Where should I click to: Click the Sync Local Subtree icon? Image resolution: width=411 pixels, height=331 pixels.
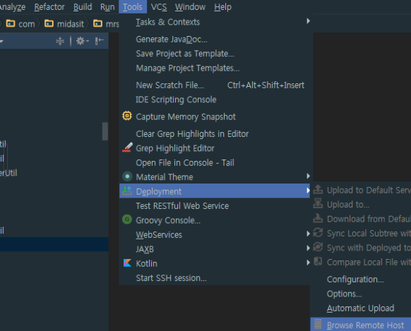pyautogui.click(x=318, y=232)
